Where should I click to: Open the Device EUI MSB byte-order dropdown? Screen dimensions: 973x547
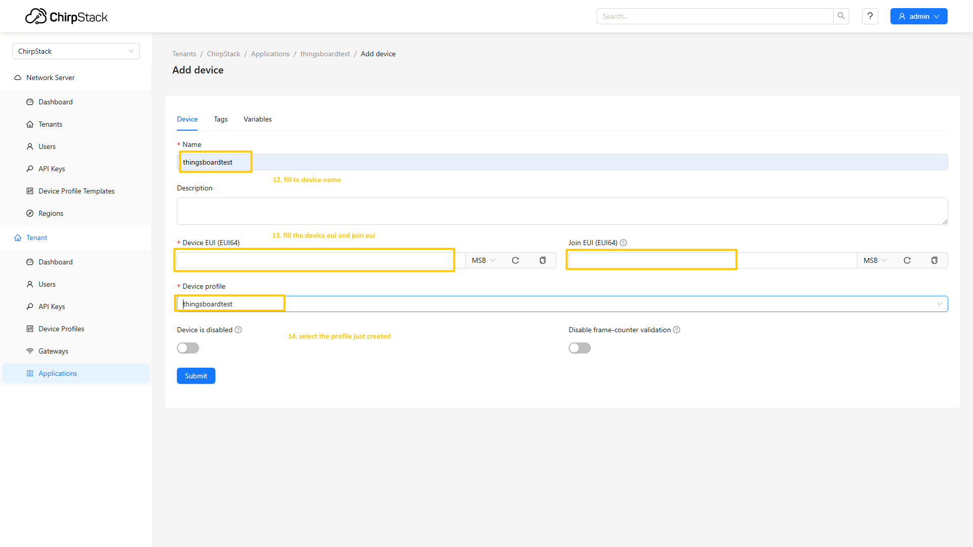(x=483, y=260)
